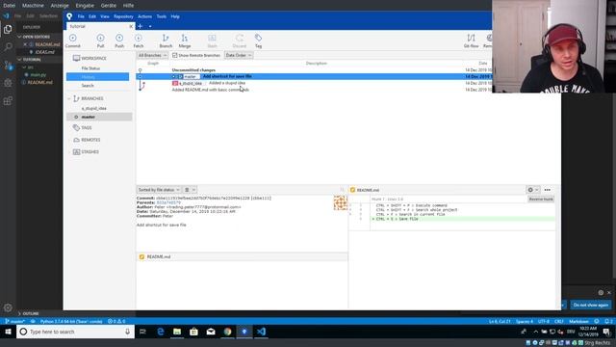This screenshot has height=347, width=616.
Task: Click the author avatar thumbnail
Action: (x=340, y=203)
